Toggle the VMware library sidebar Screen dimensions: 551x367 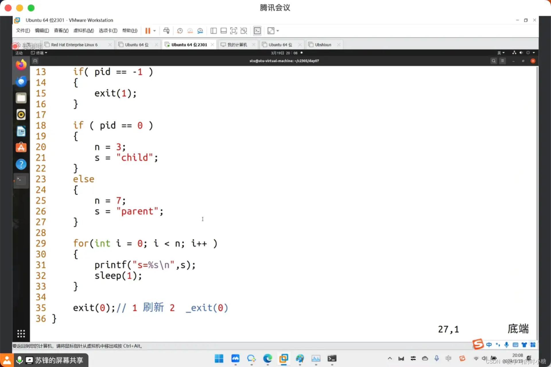tap(214, 31)
